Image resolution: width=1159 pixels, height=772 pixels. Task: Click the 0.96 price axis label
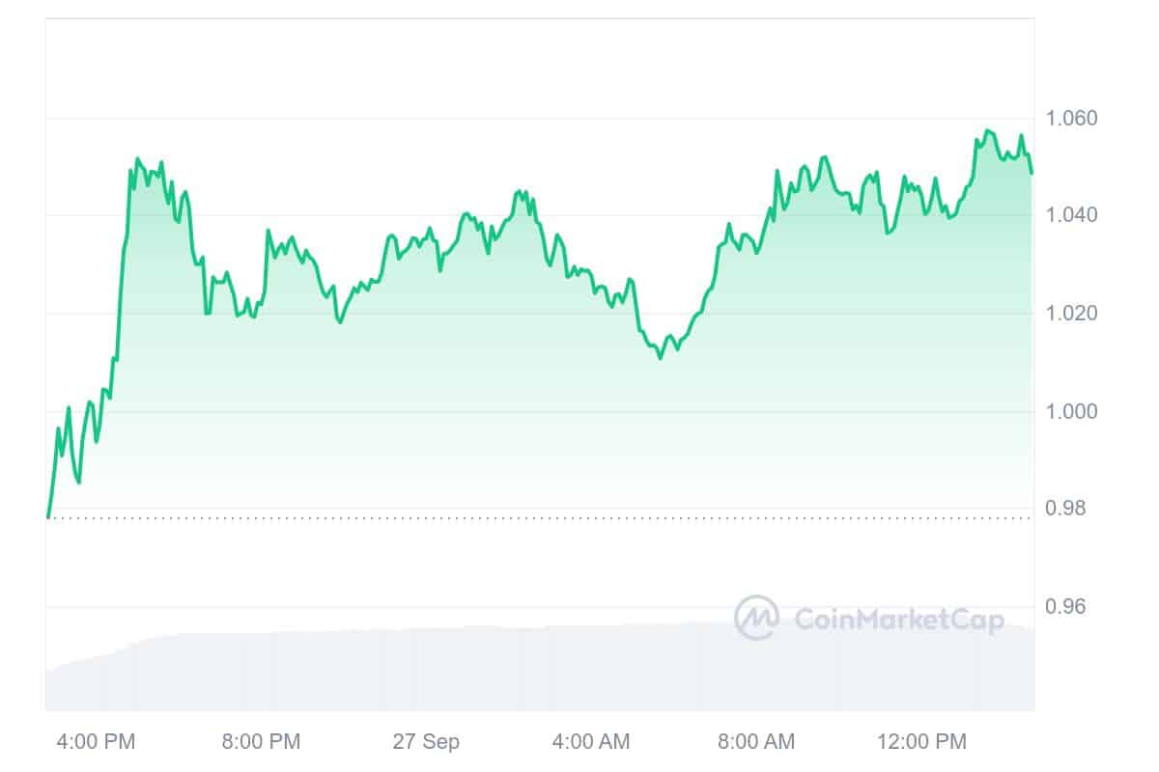click(x=1067, y=607)
